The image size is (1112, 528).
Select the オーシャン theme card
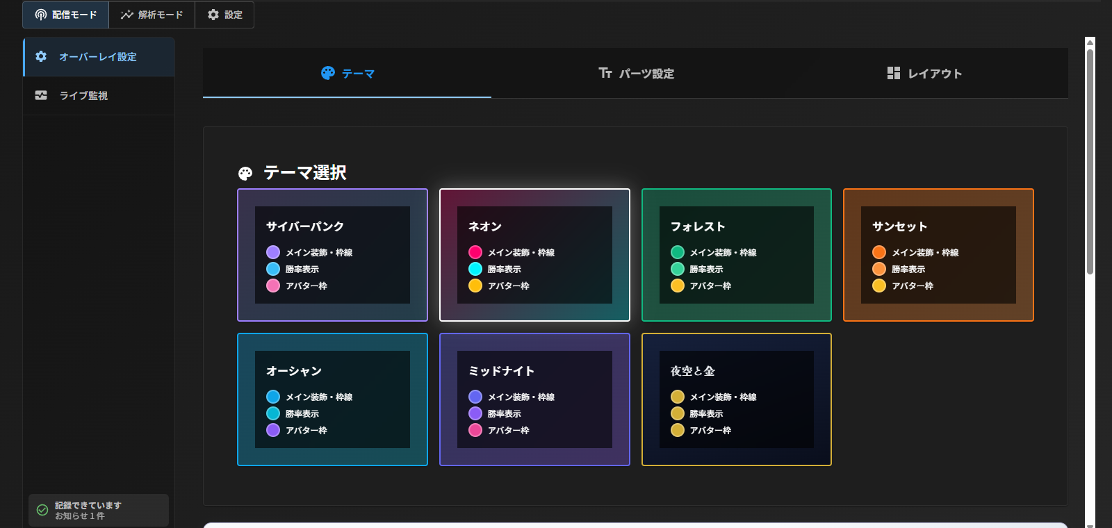pos(332,399)
